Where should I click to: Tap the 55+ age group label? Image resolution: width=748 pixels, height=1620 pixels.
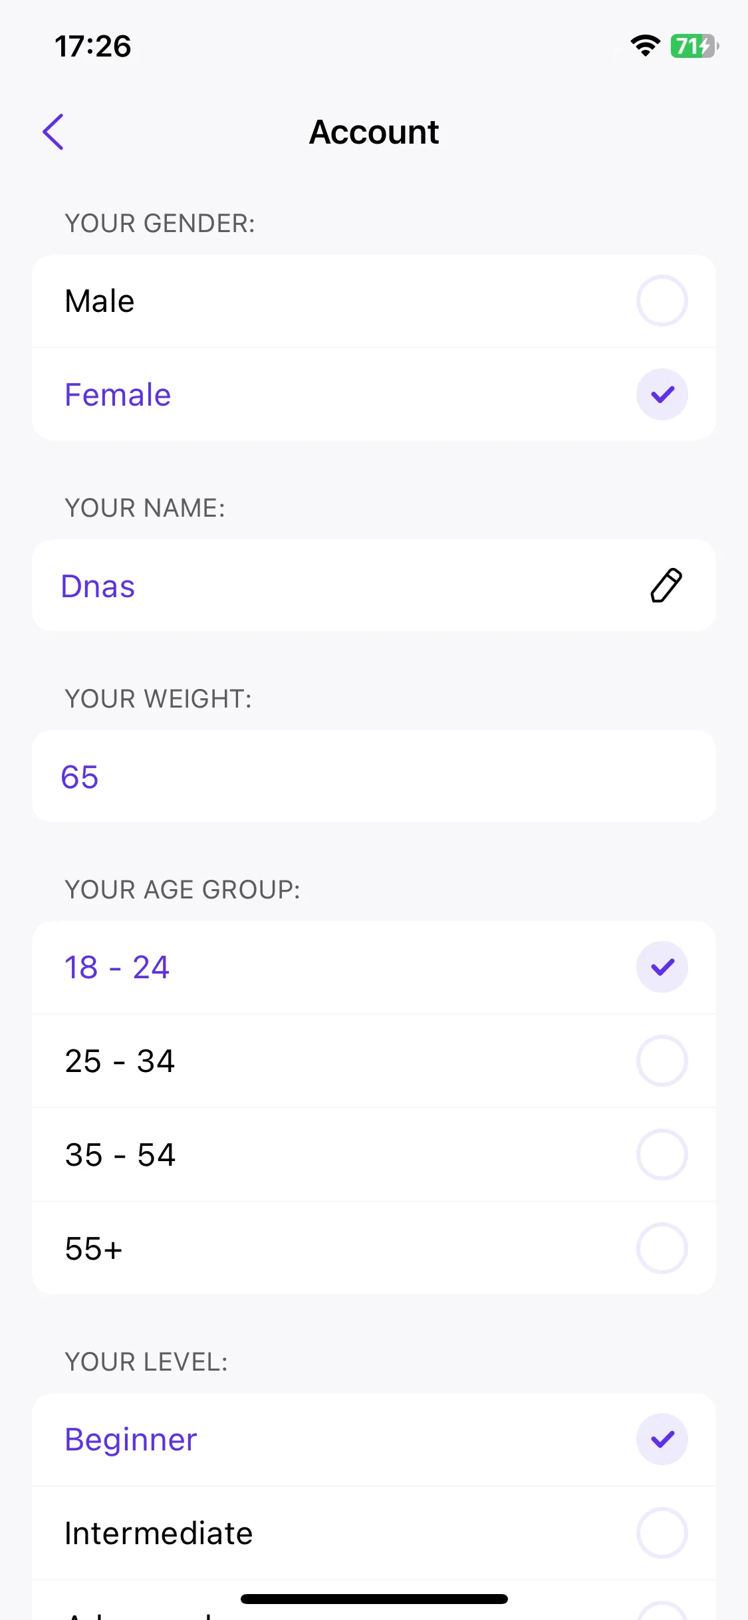click(x=94, y=1248)
